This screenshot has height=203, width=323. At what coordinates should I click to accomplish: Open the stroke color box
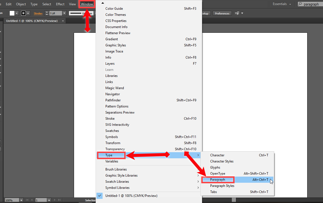click(24, 13)
